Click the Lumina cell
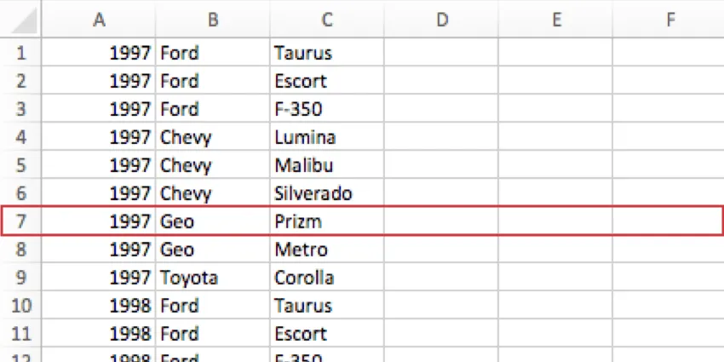The height and width of the screenshot is (362, 724). click(326, 137)
